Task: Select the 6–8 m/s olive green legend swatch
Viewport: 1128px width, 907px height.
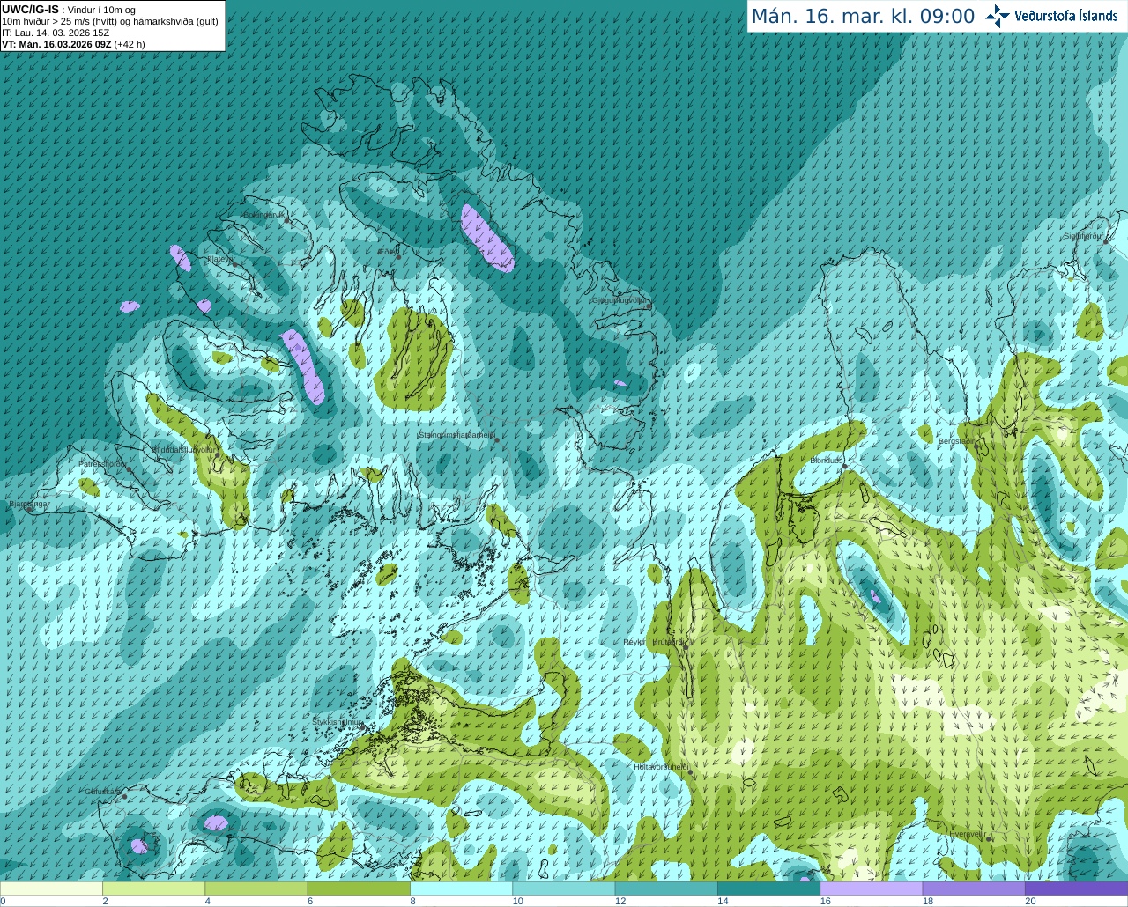Action: [359, 889]
